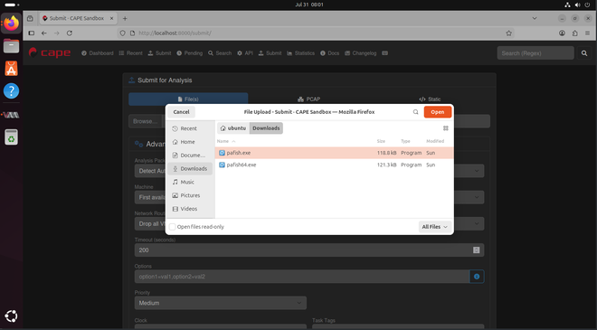Open the Extensions icon in Firefox toolbar
Screen dimensions: 597x330
[x=574, y=33]
